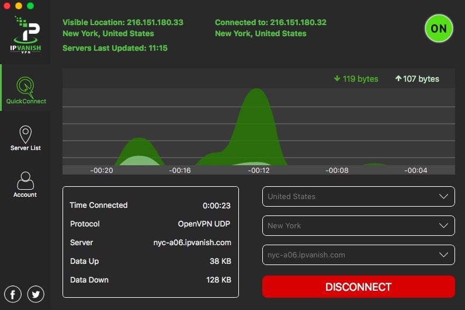
Task: Click the yellow minimize window button
Action: pyautogui.click(x=19, y=6)
